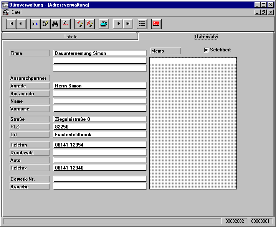Click the empty Branche field
The image size is (276, 227).
[100, 187]
